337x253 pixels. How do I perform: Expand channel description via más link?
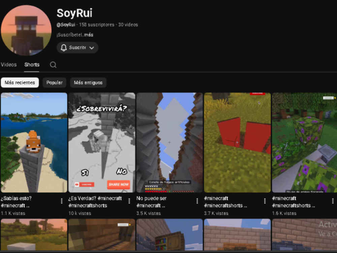coord(89,35)
